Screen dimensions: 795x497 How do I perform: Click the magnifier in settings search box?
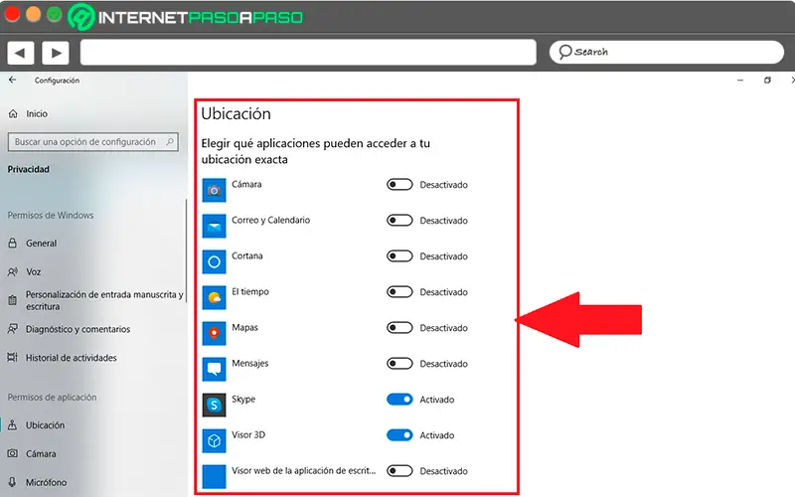[x=170, y=142]
